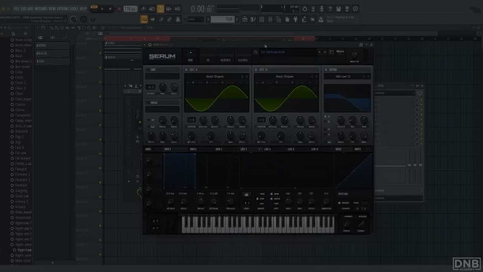Enable MONO voicing checkbox
The width and height of the screenshot is (483, 272).
340,203
